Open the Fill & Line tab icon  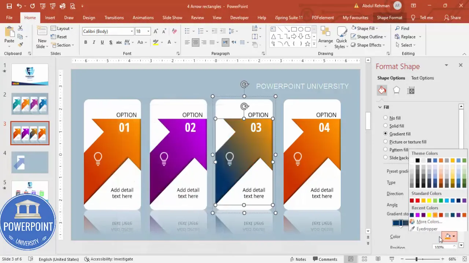pyautogui.click(x=382, y=90)
